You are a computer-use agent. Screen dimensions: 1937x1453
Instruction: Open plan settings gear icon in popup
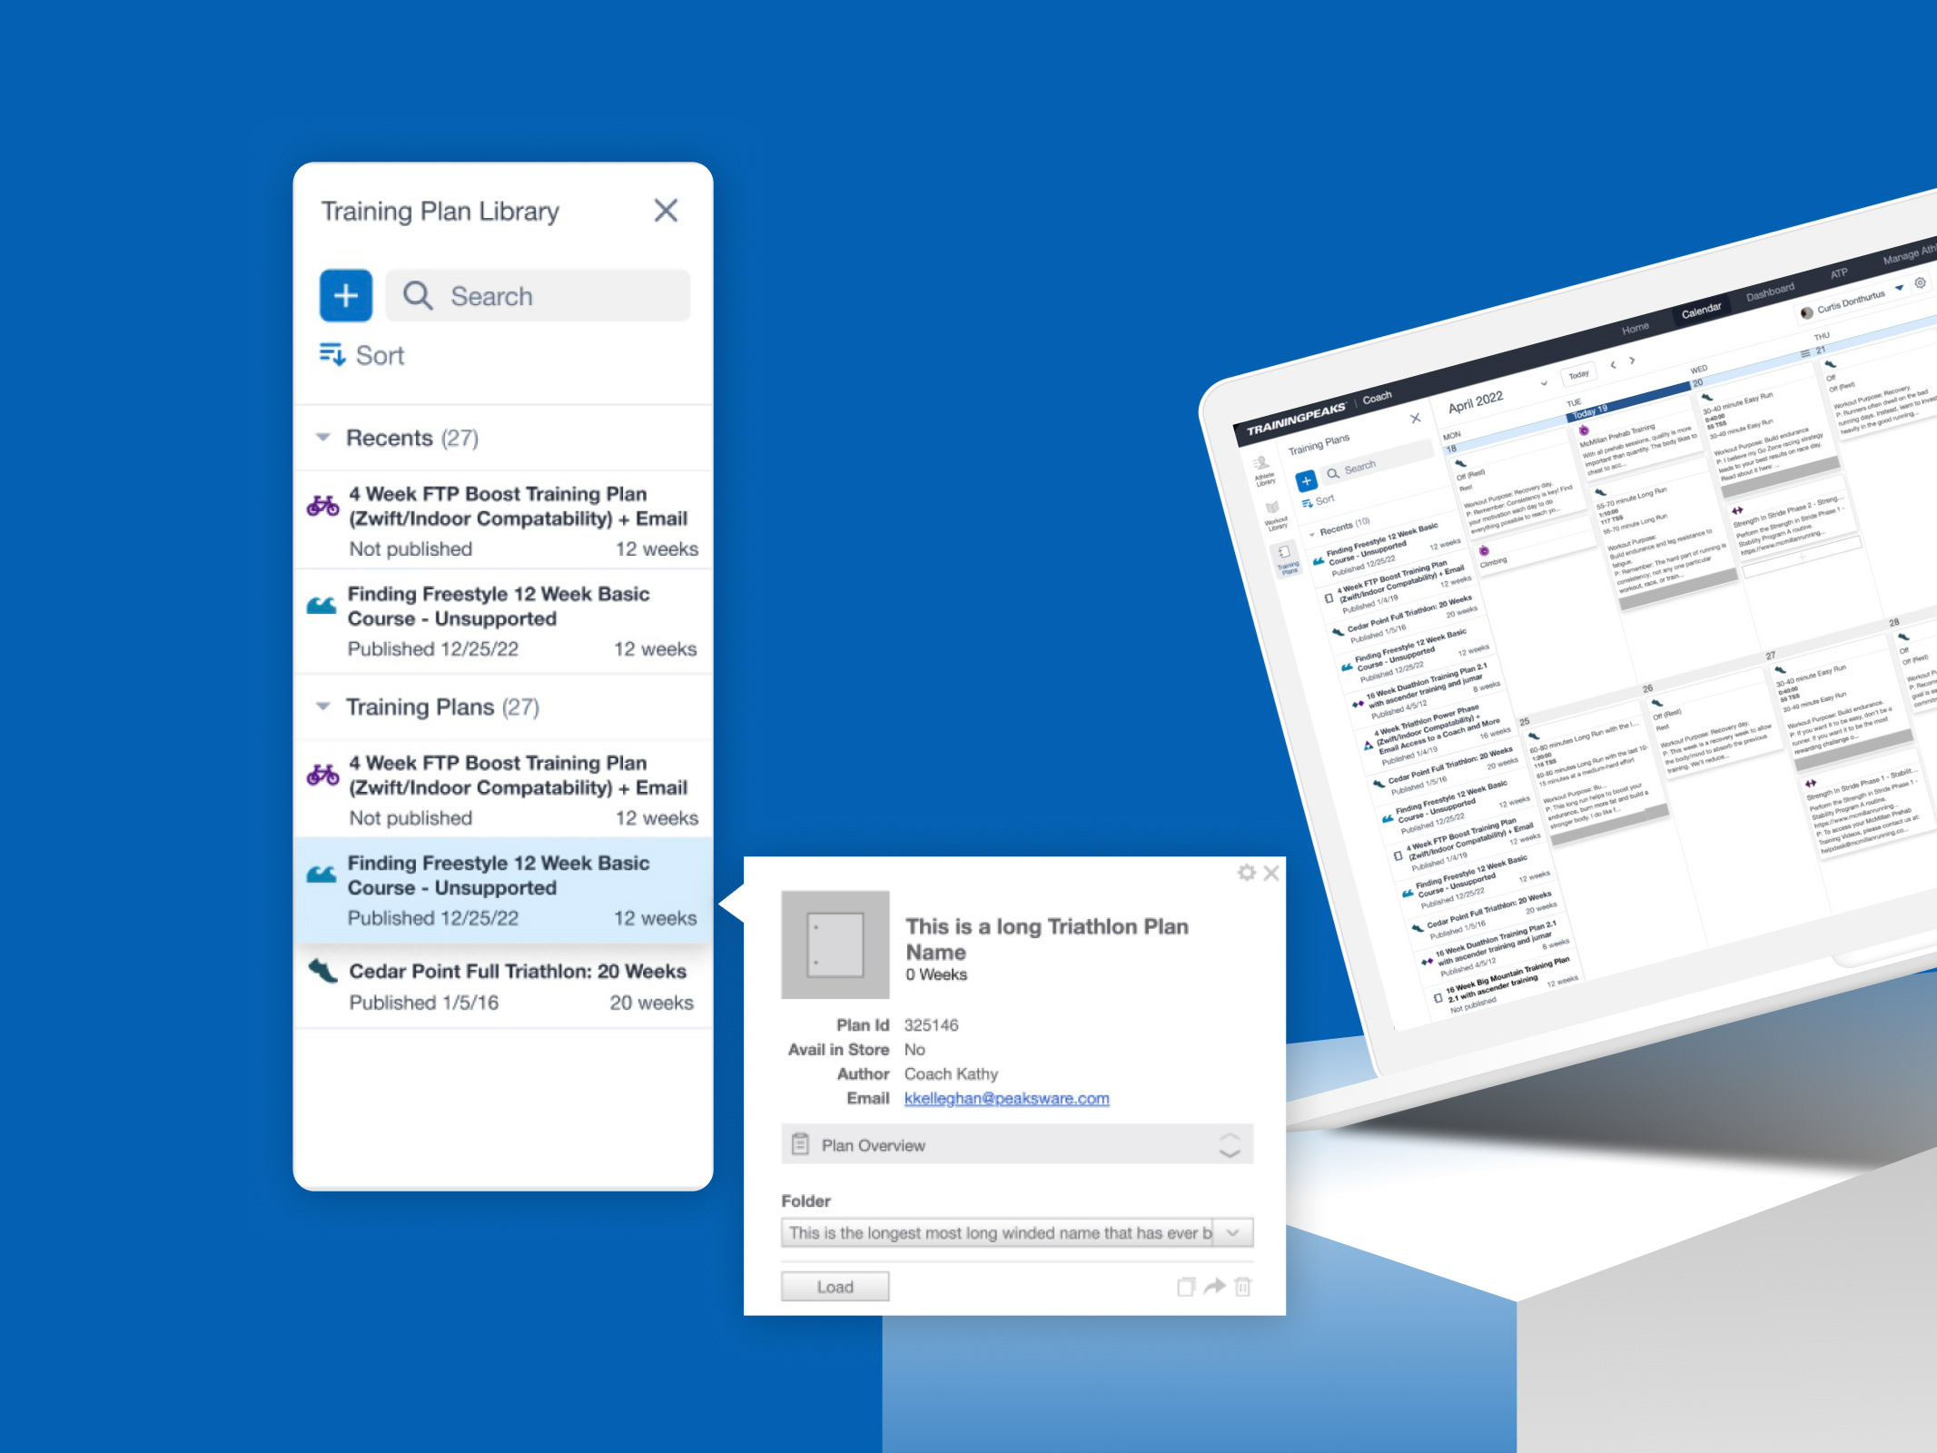point(1246,873)
